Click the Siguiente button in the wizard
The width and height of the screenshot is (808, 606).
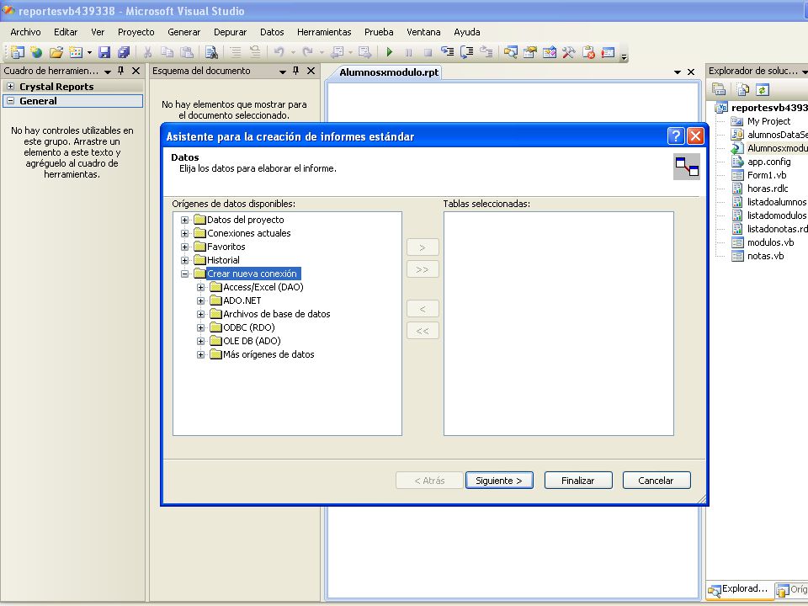coord(499,481)
